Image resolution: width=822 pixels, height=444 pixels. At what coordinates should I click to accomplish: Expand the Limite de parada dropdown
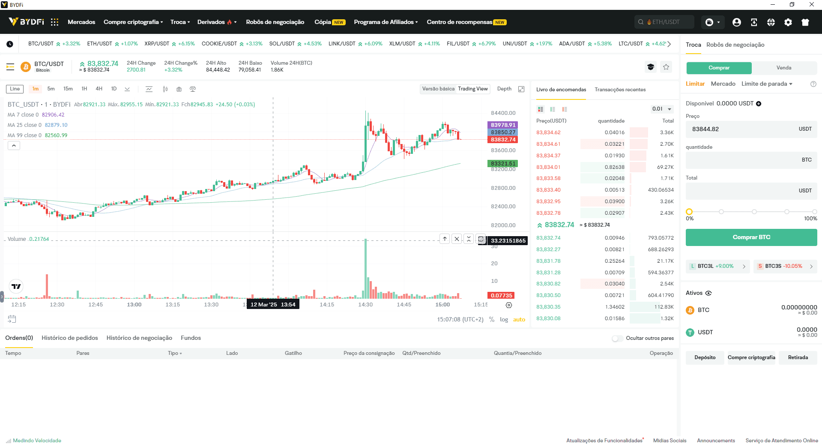767,84
